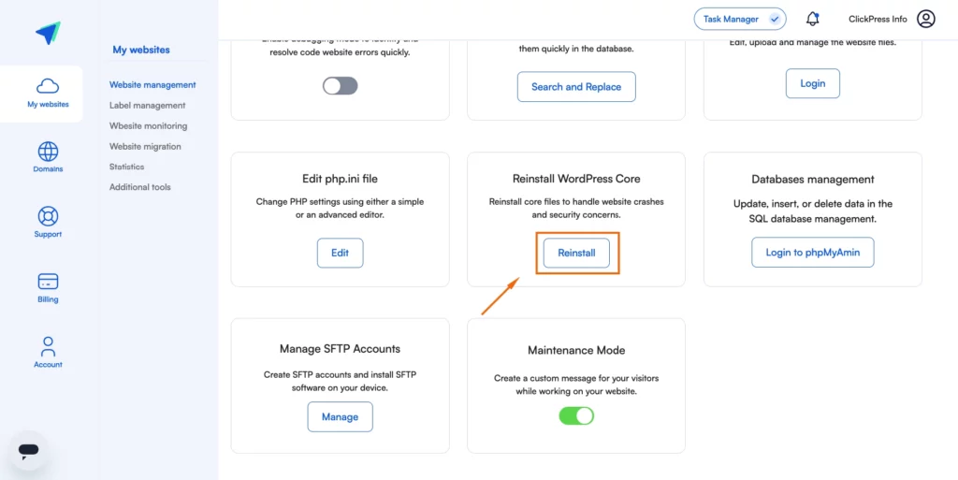The height and width of the screenshot is (480, 958).
Task: Click Edit for php.ini file
Action: [x=341, y=253]
